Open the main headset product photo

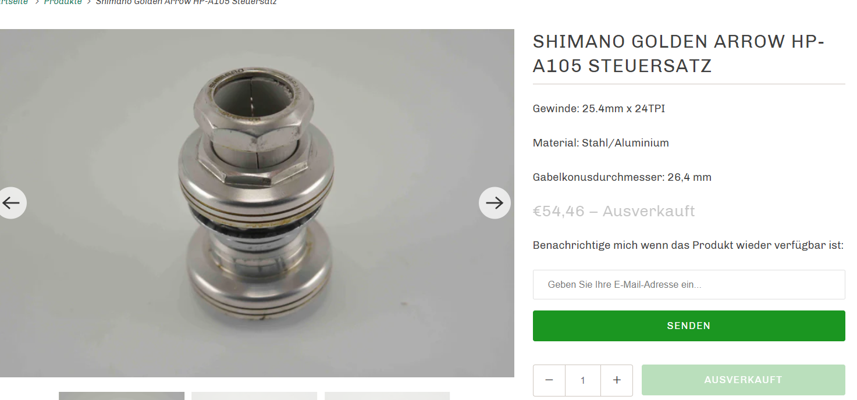pyautogui.click(x=257, y=203)
